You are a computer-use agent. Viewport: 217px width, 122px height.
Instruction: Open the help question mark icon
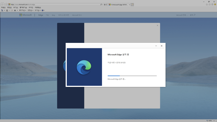click(x=43, y=10)
